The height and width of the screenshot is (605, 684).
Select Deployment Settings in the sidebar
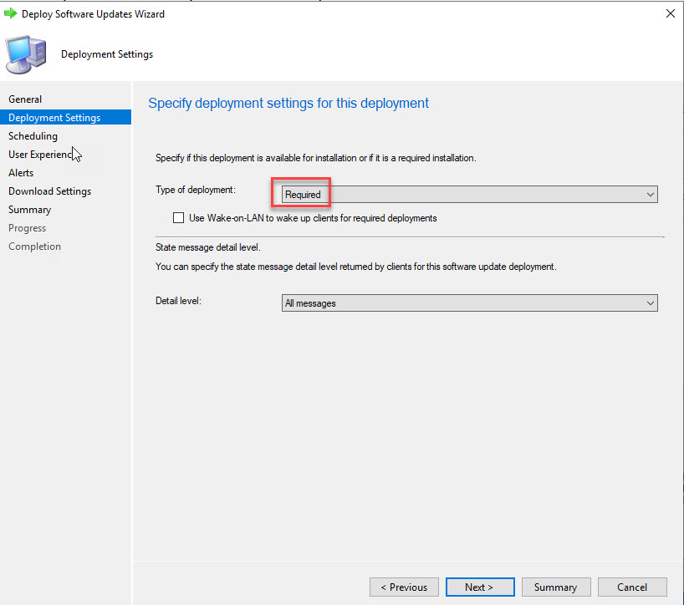(54, 118)
